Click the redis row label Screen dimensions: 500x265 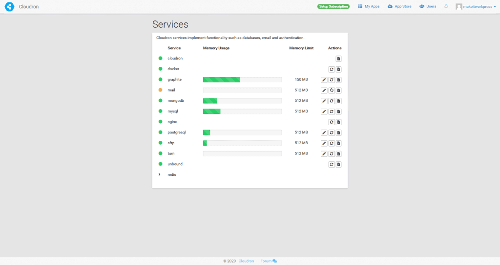[172, 175]
